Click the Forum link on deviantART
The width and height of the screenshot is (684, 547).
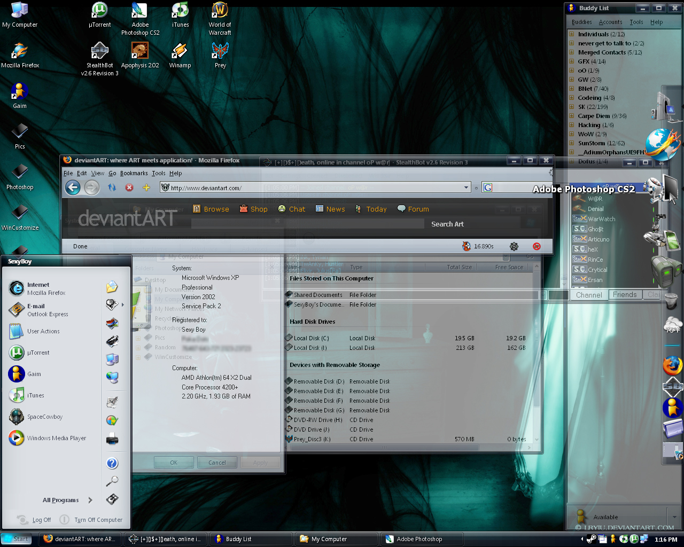point(413,209)
